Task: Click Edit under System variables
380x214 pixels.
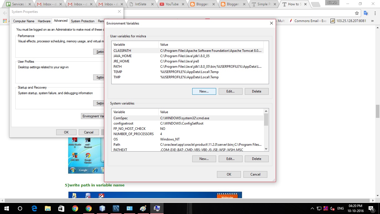Action: pos(230,159)
